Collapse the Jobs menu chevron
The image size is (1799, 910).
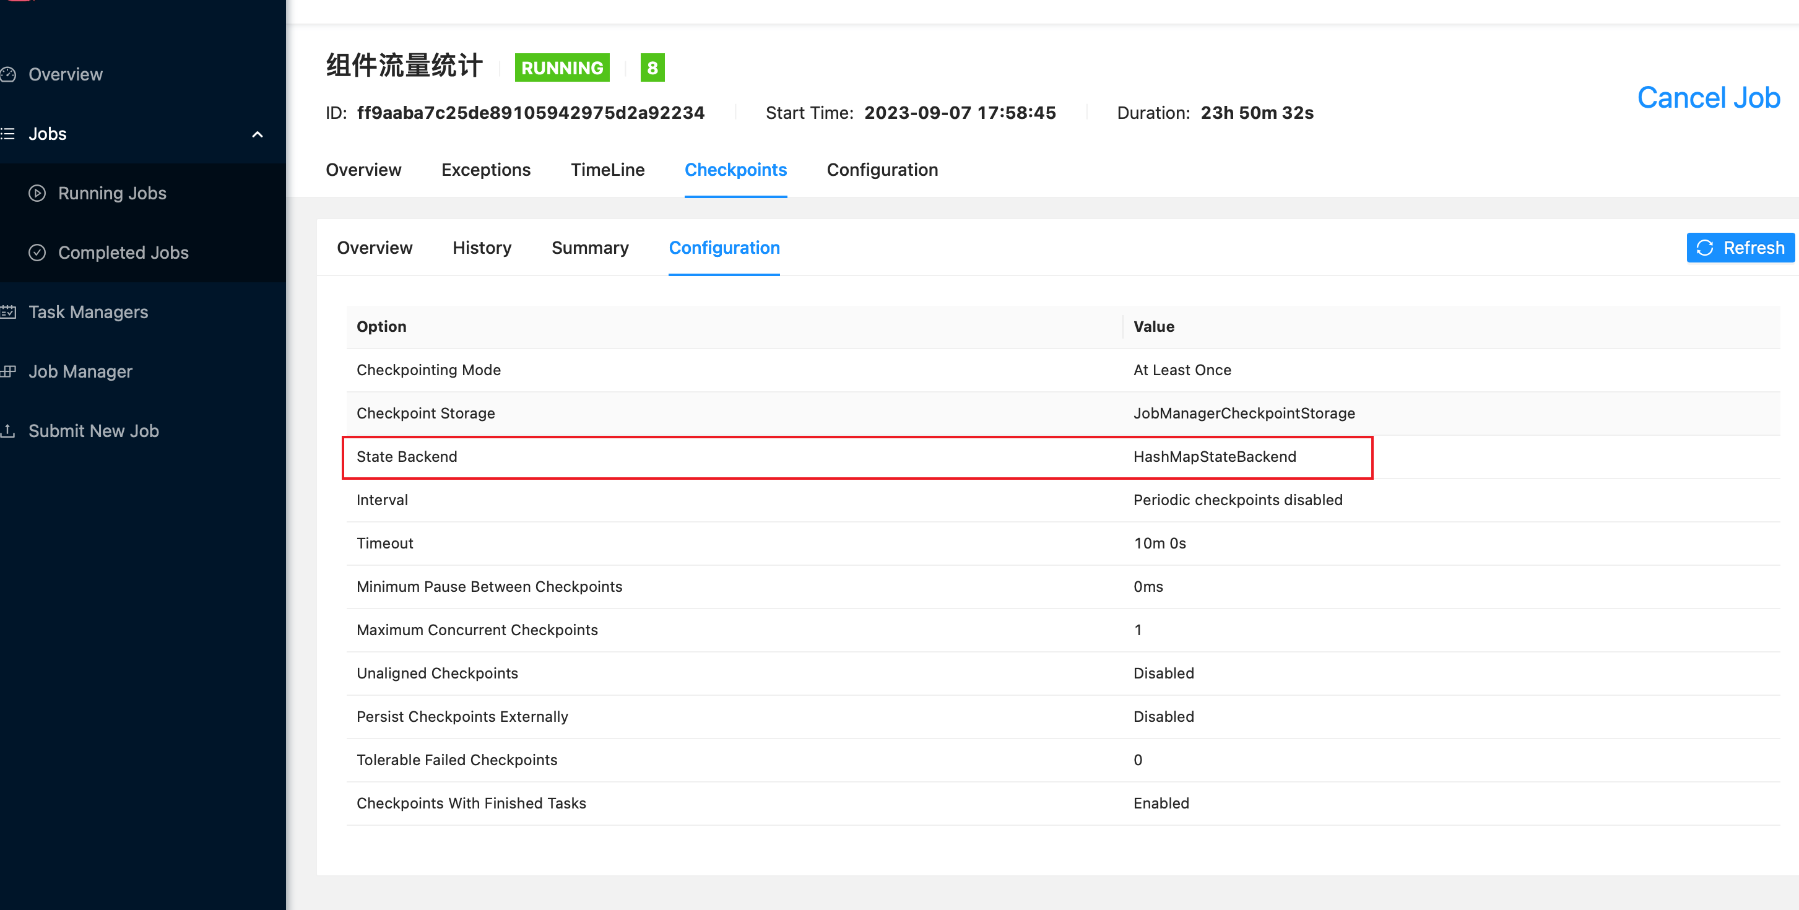click(x=258, y=134)
